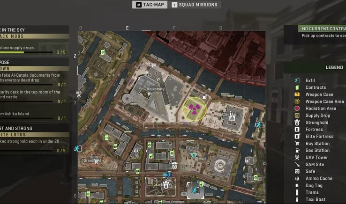Click the Weapon Case icon in legend

[x=297, y=95]
